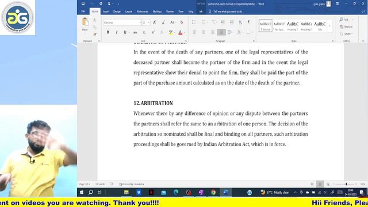Click the Sort icon in Paragraph group
The image size is (368, 207).
pos(240,22)
